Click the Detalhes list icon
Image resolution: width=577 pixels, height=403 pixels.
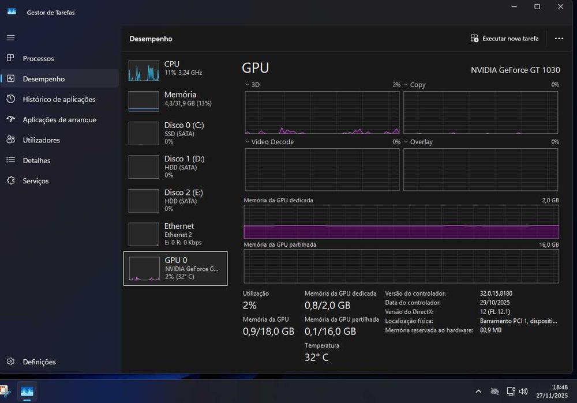point(10,160)
